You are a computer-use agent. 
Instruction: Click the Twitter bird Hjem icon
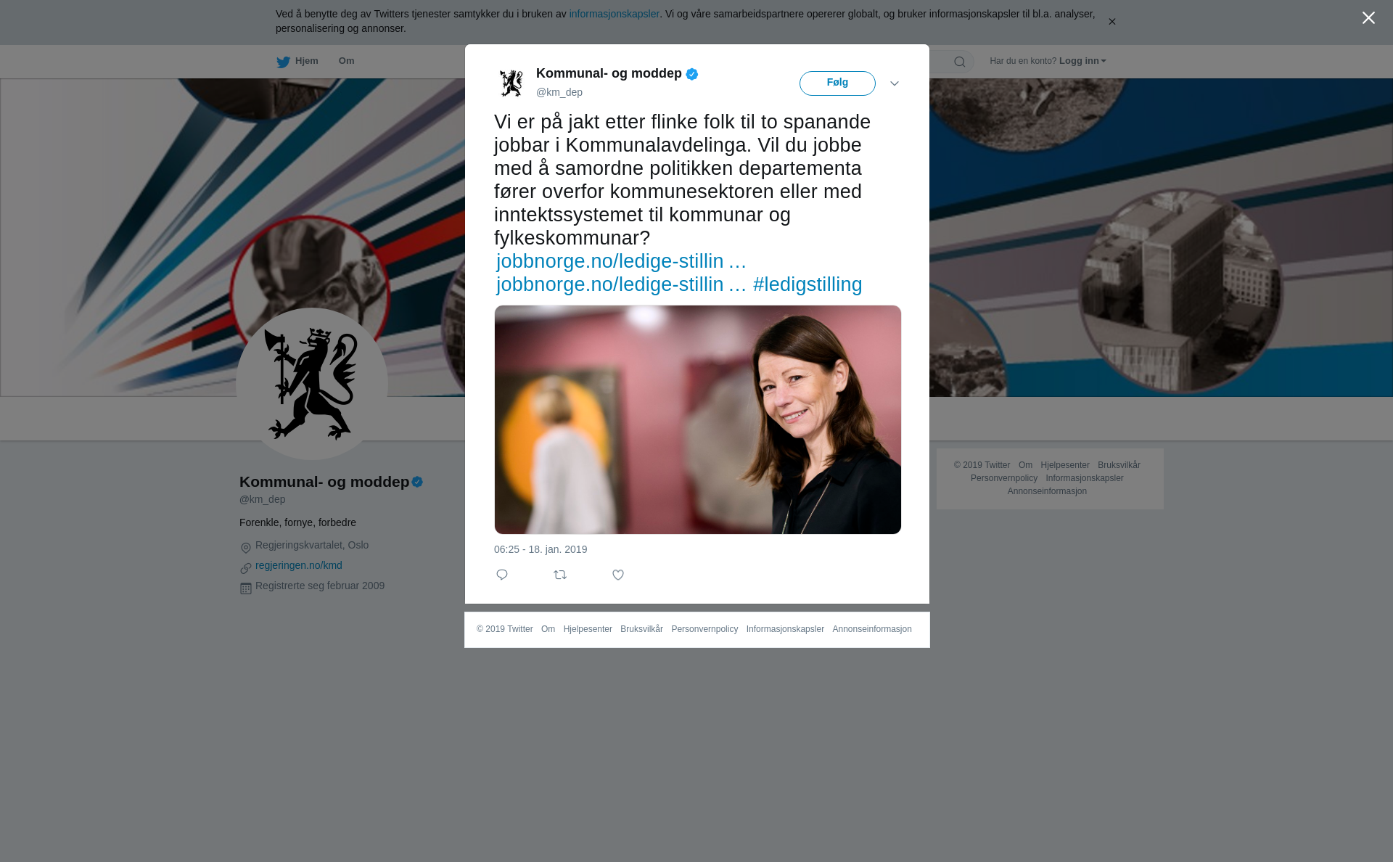pyautogui.click(x=283, y=62)
